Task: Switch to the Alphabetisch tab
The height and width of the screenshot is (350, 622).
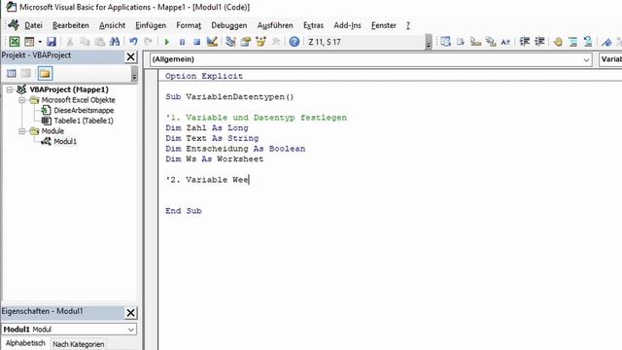Action: point(25,343)
